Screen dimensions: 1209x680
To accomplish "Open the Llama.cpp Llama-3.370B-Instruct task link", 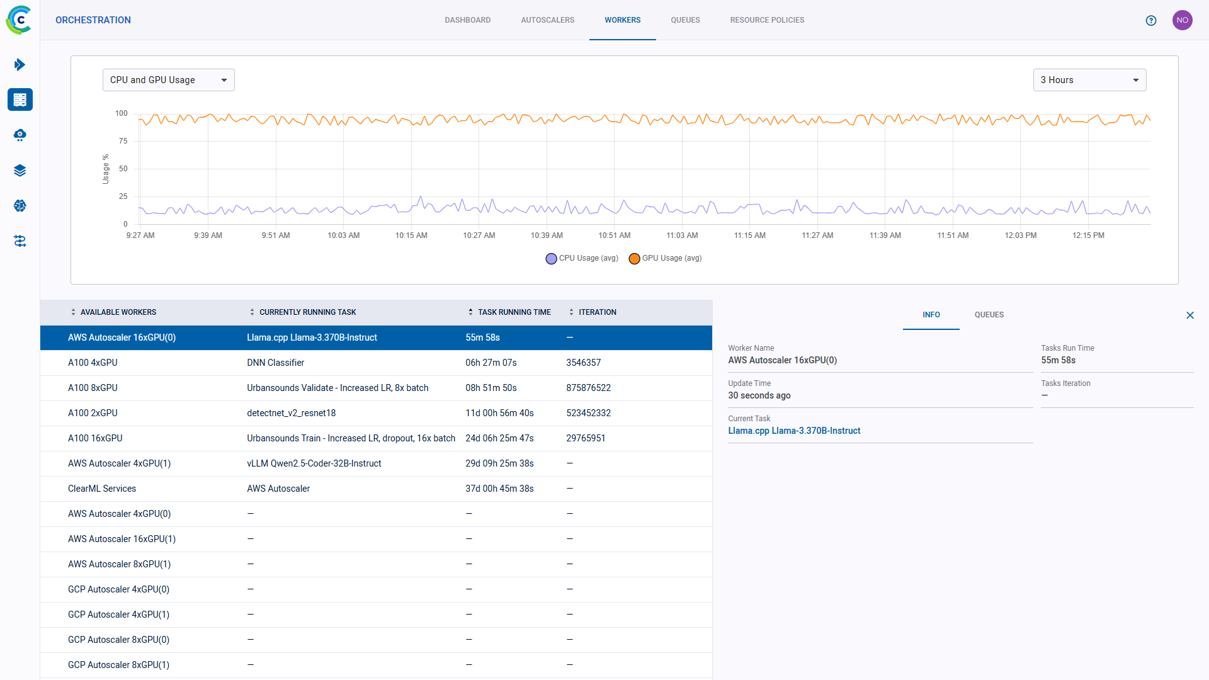I will (794, 431).
